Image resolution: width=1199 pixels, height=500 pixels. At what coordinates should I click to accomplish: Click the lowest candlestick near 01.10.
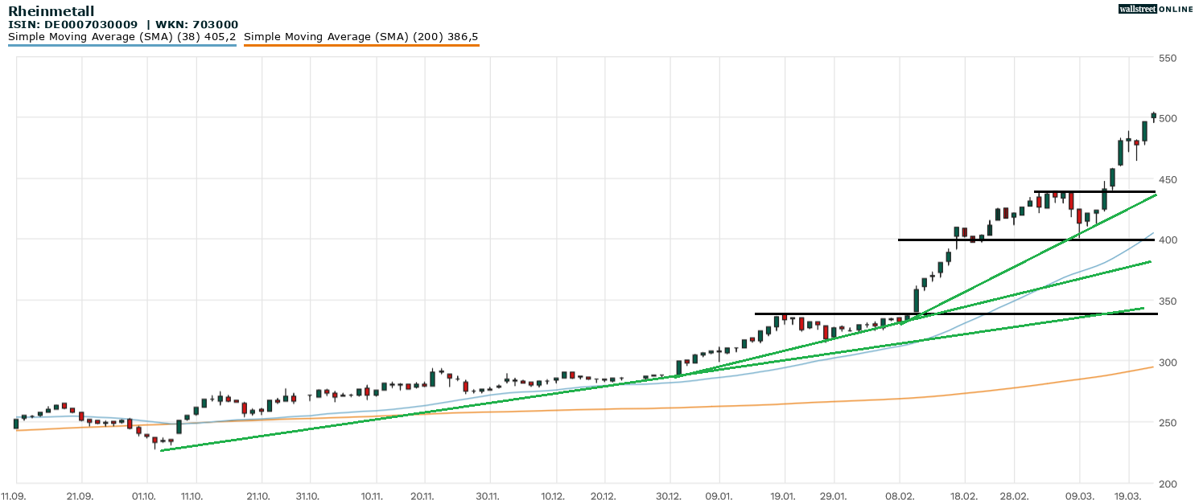point(155,441)
